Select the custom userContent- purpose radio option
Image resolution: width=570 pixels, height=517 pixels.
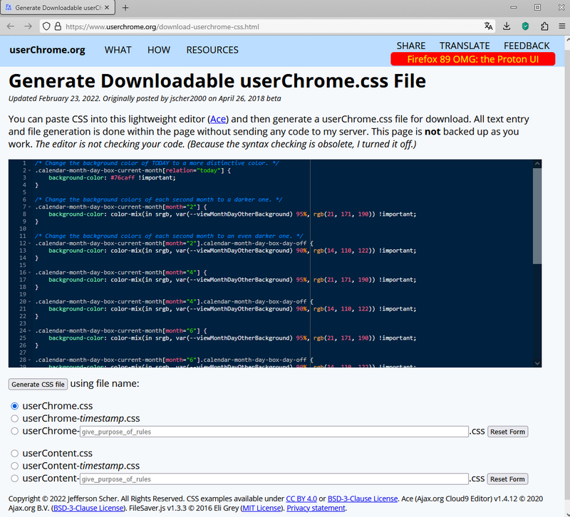click(x=14, y=479)
